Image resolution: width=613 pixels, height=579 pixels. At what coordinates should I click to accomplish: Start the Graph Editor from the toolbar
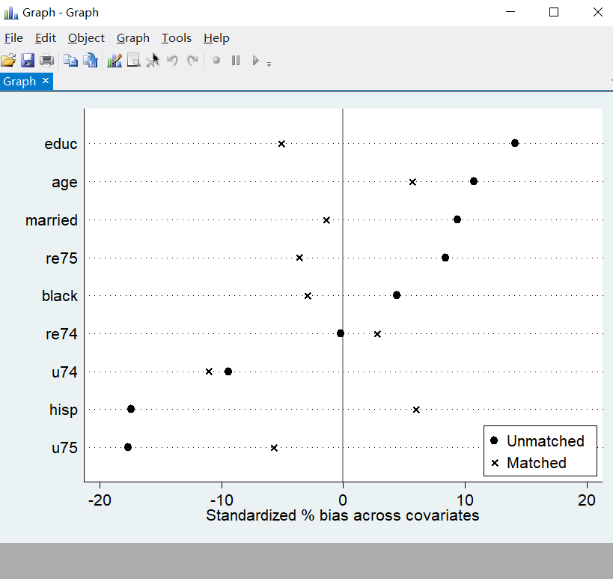[115, 61]
